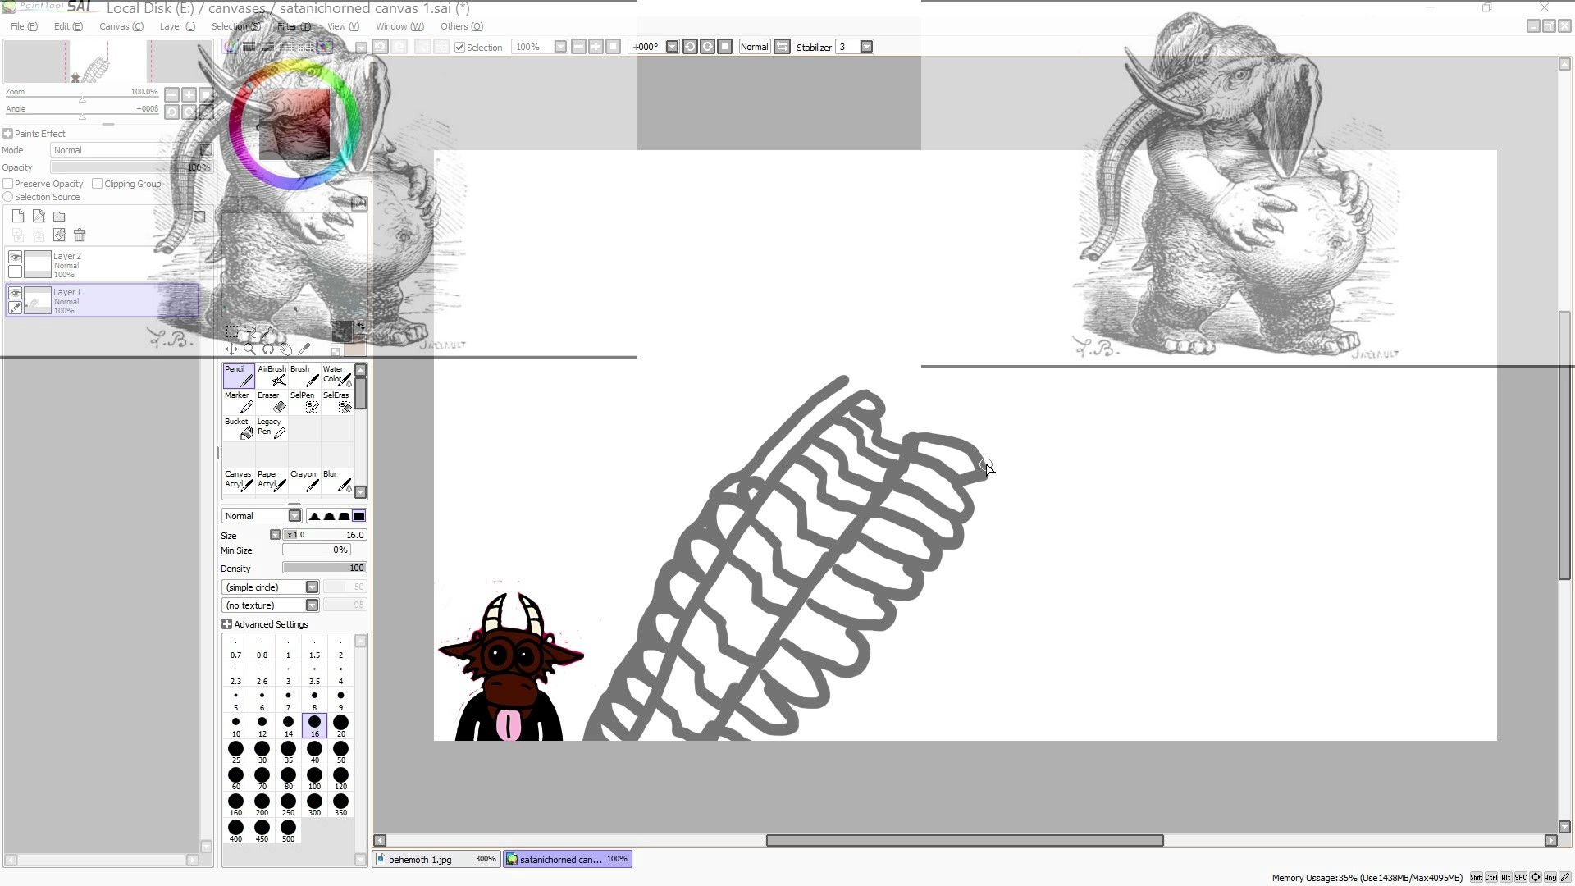This screenshot has width=1575, height=886.
Task: Toggle the color wheel panel icon
Action: (231, 47)
